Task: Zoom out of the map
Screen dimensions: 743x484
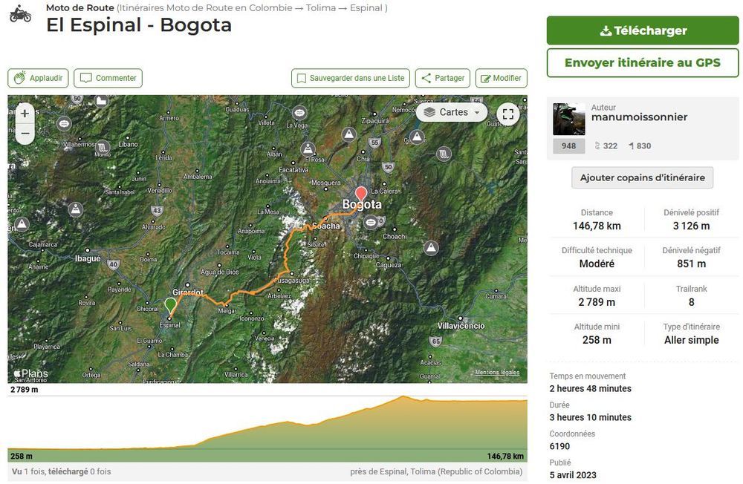Action: pos(25,134)
